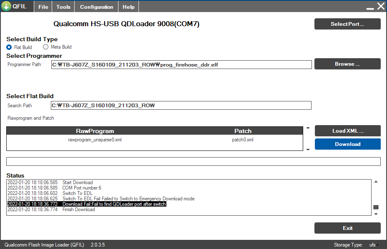Select the first 'Switch To EDL' log line

(x=50, y=193)
